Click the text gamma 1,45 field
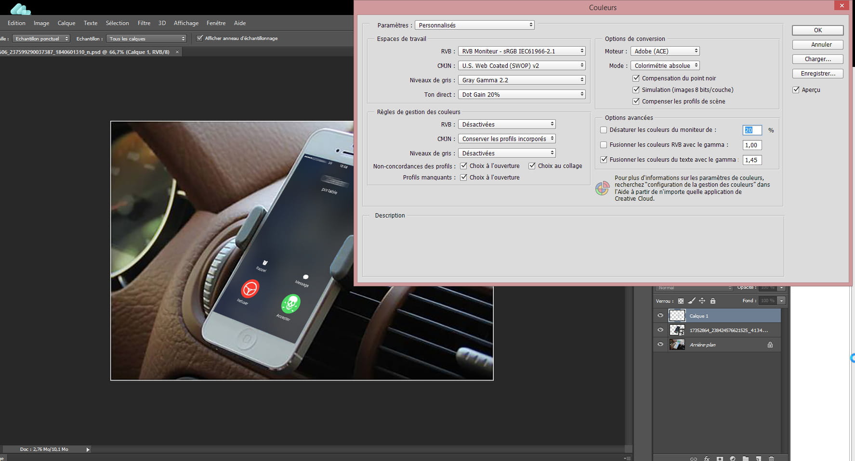Viewport: 855px width, 461px height. [x=752, y=160]
